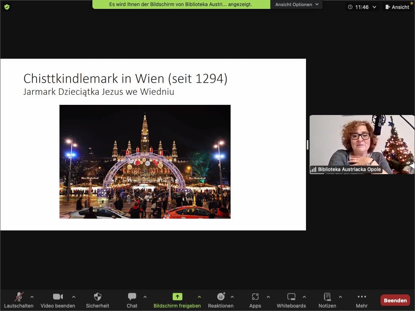
Task: Open the Ansicht view menu
Action: [x=397, y=7]
